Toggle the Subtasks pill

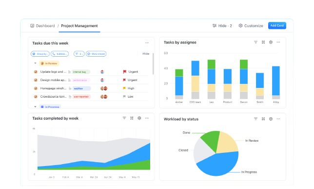point(59,54)
